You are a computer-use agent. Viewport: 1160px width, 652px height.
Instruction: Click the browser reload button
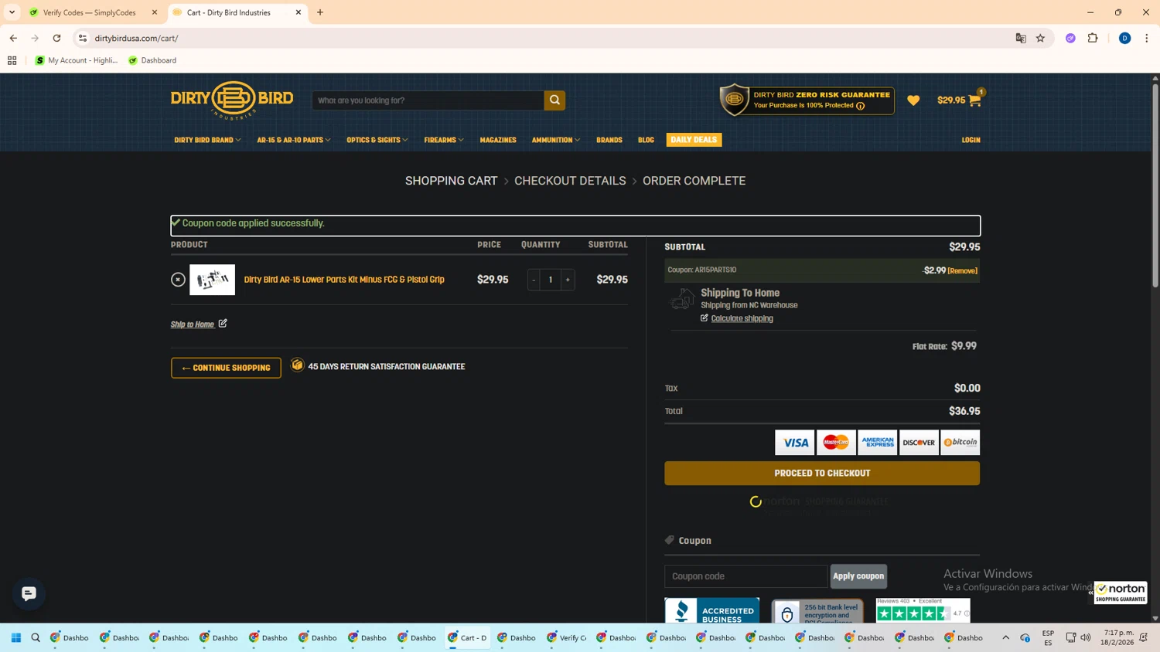click(x=56, y=38)
